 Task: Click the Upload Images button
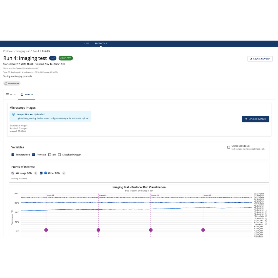(255, 119)
